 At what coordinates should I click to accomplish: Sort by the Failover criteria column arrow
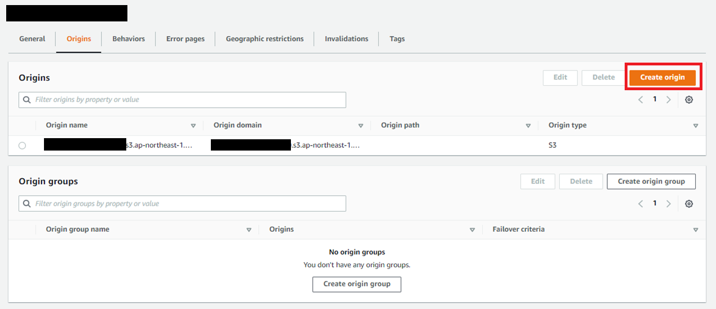tap(696, 230)
